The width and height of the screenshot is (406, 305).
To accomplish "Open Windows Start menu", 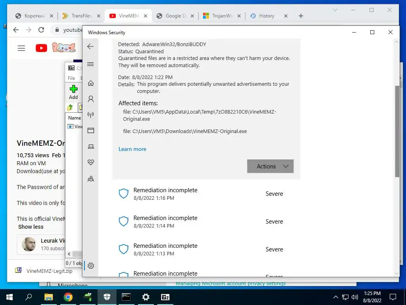I will (x=10, y=297).
